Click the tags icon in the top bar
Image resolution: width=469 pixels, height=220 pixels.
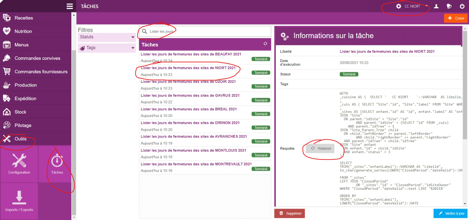click(x=449, y=6)
